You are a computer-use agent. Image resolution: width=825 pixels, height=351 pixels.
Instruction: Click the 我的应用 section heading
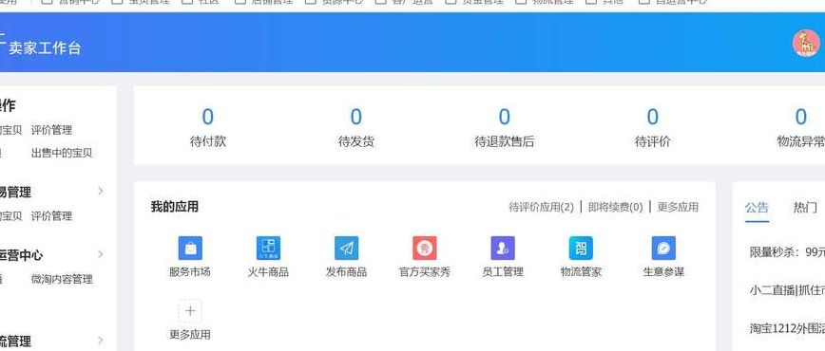(x=175, y=207)
